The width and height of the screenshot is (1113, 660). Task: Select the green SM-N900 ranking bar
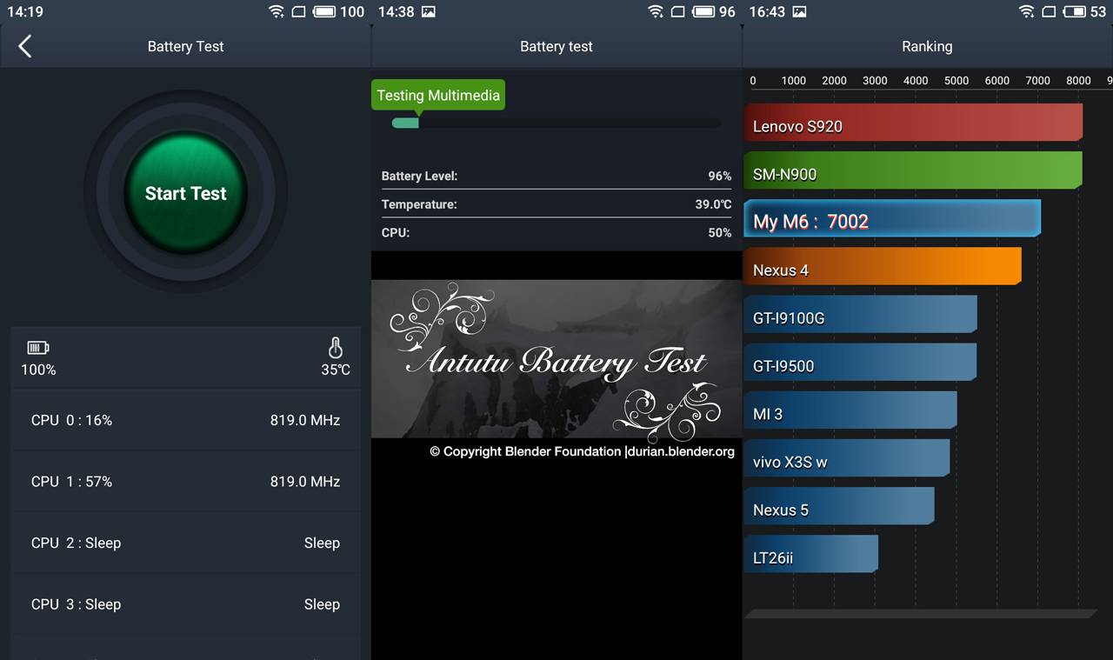click(913, 170)
